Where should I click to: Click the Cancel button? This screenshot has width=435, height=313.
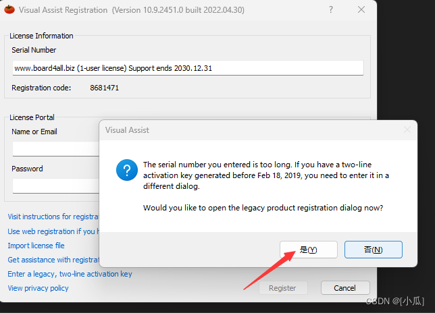point(345,288)
